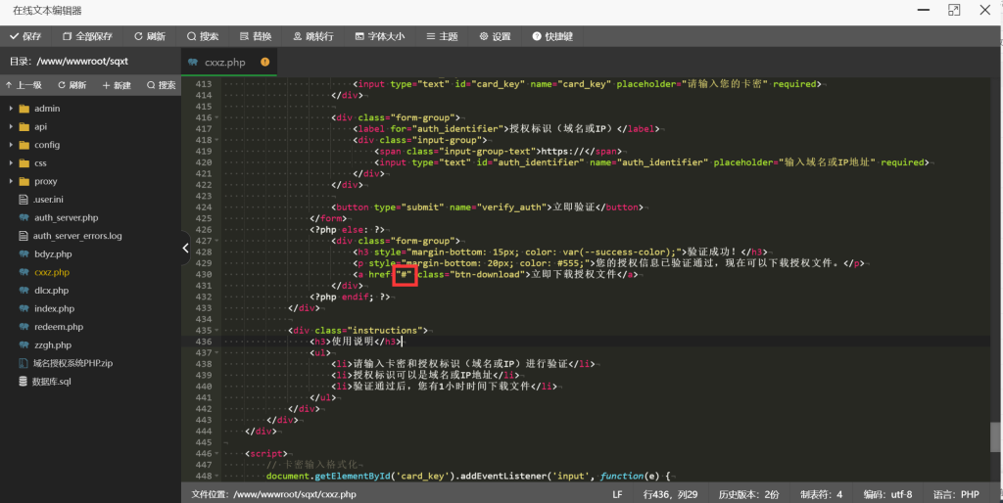This screenshot has height=503, width=1003.
Task: Fold the function block at line 448
Action: (x=216, y=477)
